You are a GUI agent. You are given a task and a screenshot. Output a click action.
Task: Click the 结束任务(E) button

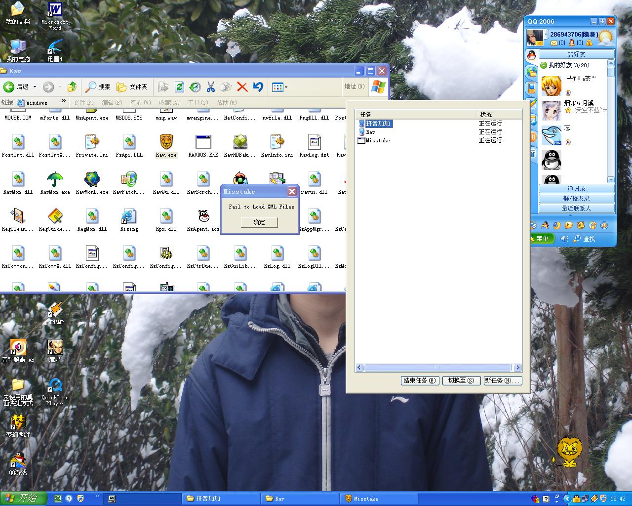pyautogui.click(x=420, y=380)
